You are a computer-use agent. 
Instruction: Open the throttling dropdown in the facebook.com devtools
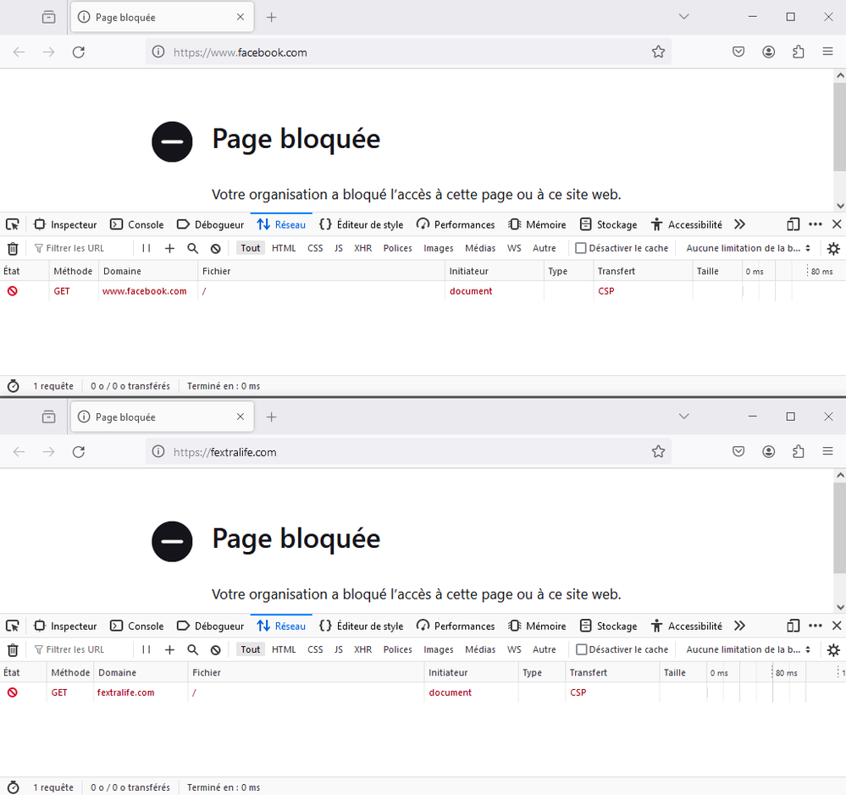coord(749,249)
